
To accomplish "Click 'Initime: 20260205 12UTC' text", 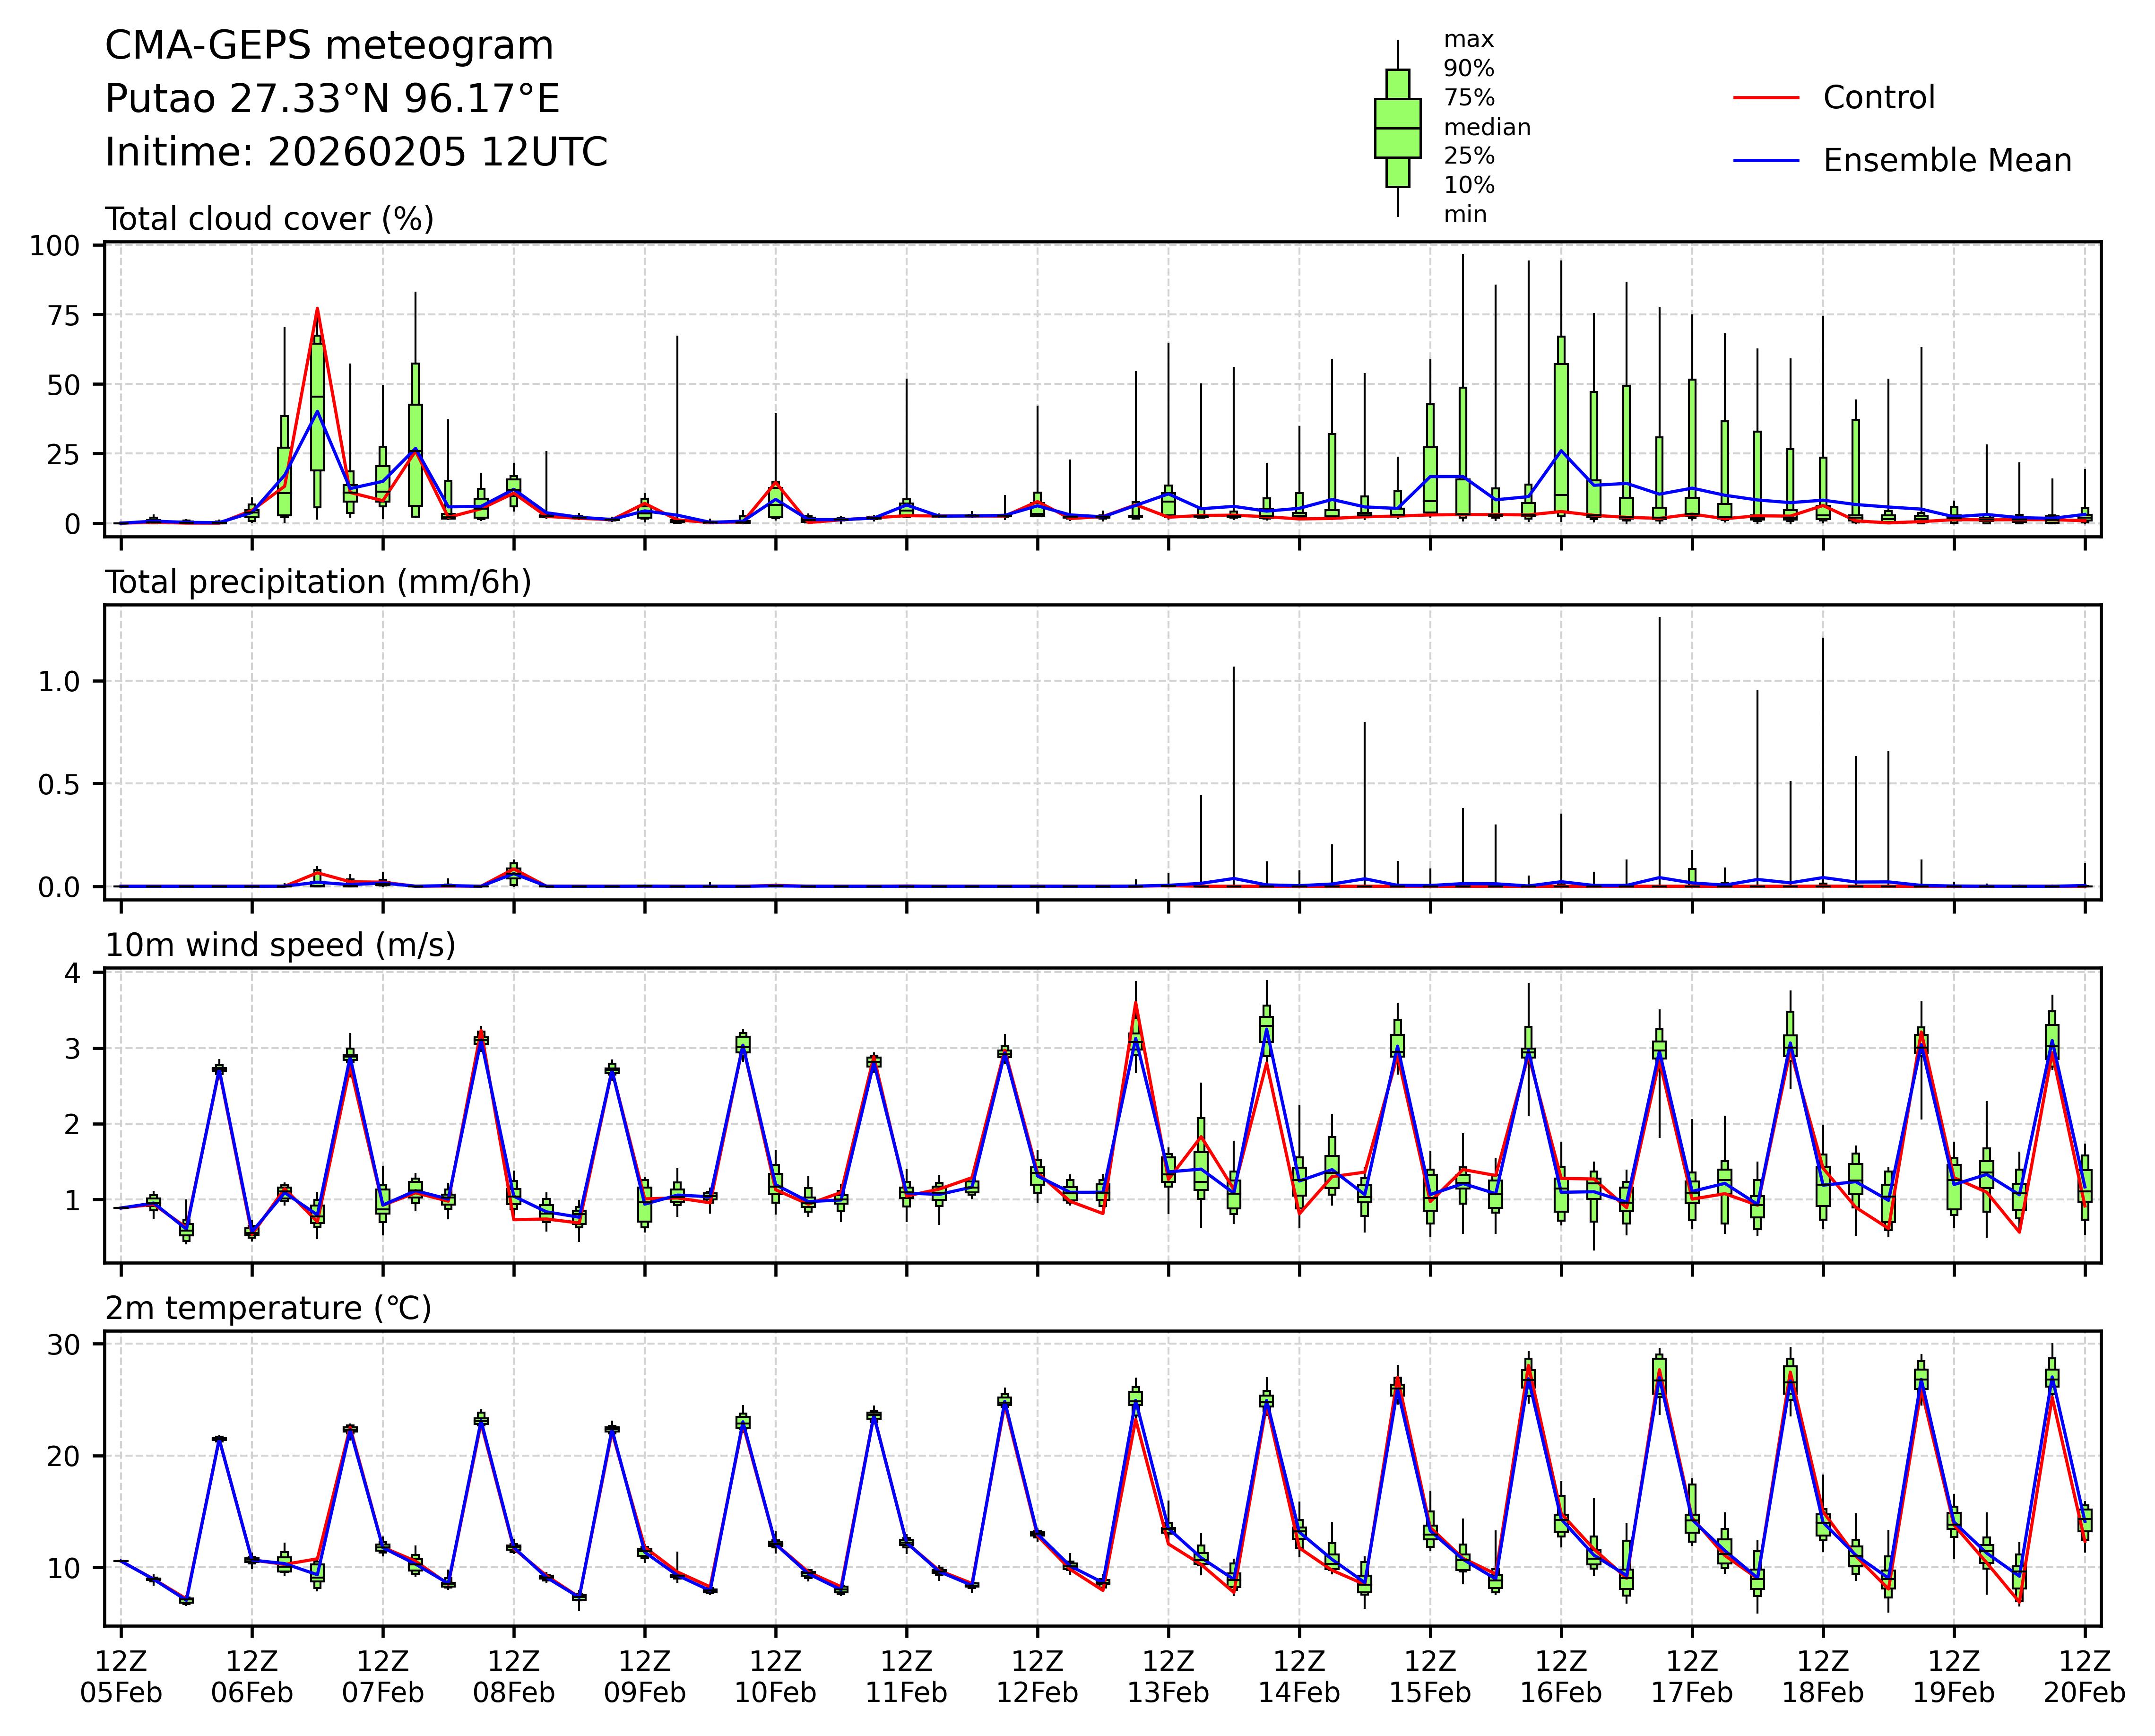I will [x=356, y=153].
